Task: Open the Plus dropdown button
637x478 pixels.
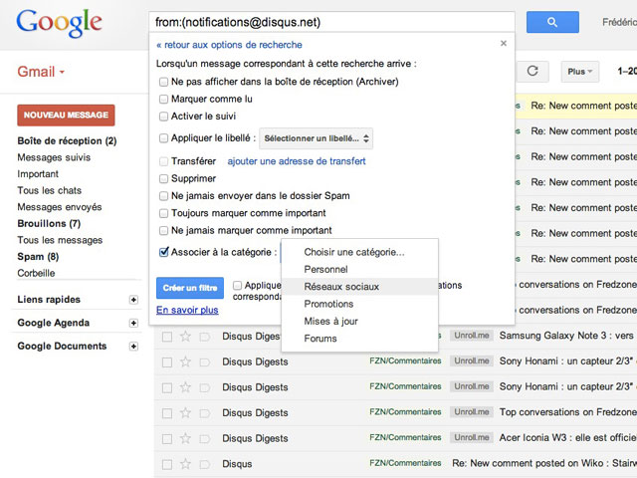Action: click(580, 72)
